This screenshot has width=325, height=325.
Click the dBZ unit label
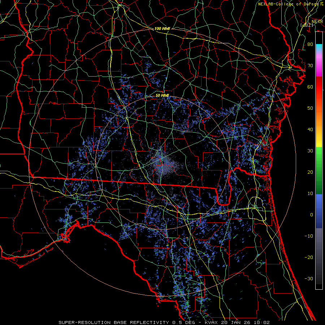pos(307,25)
